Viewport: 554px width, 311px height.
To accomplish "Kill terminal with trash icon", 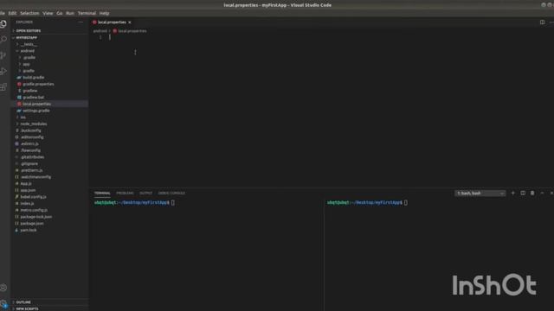I will click(x=532, y=194).
